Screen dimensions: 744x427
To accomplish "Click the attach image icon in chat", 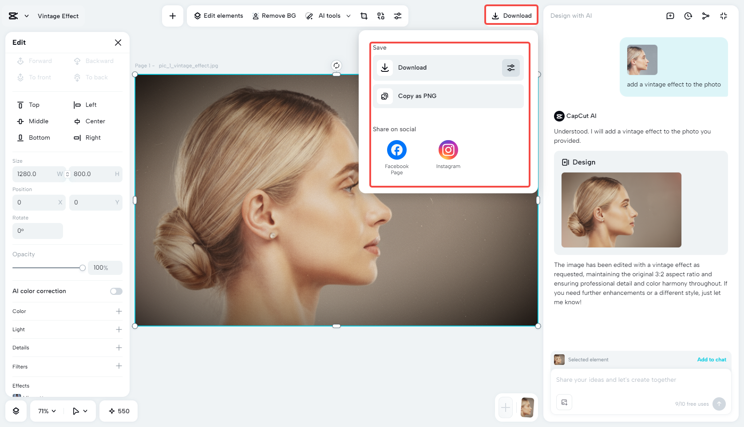I will click(564, 402).
